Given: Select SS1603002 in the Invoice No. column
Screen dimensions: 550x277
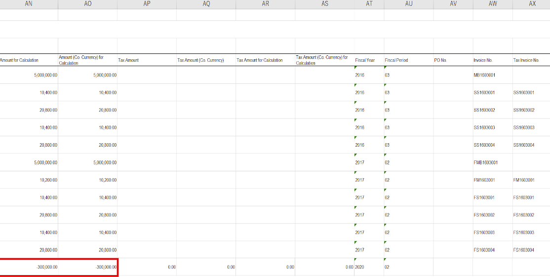Looking at the screenshot, I should pos(493,110).
